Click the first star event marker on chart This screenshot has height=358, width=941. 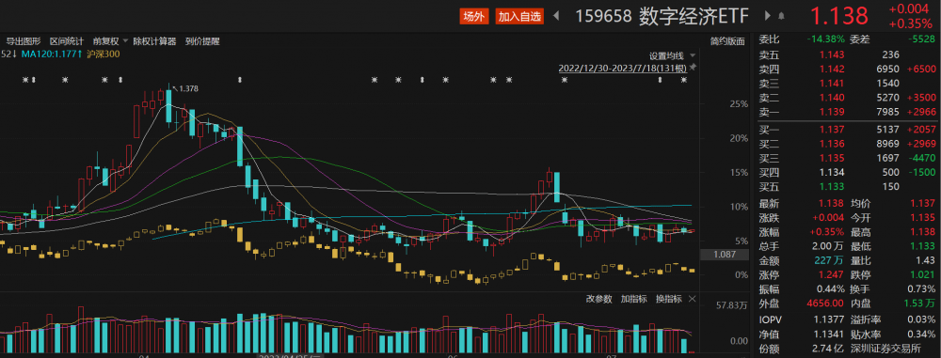click(x=25, y=80)
